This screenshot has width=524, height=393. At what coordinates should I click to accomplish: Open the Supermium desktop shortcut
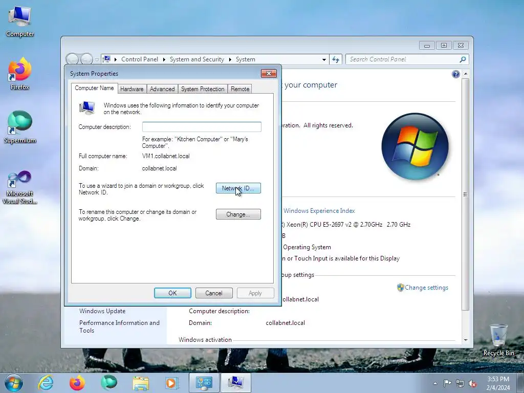pos(20,127)
